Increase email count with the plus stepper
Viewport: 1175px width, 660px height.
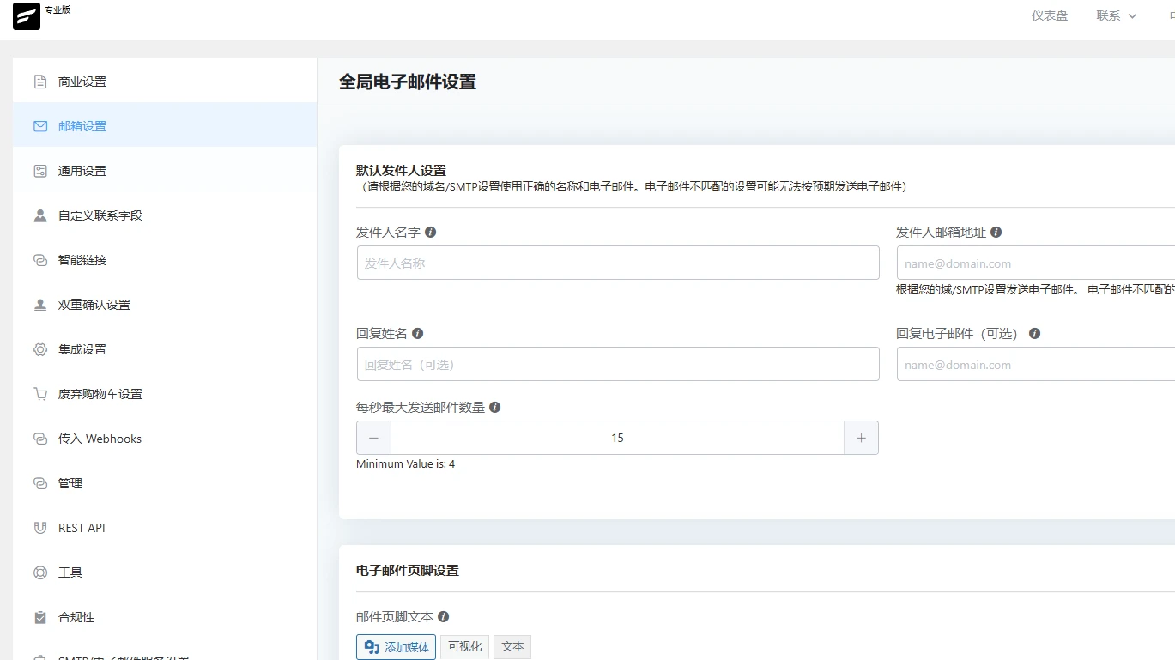861,438
